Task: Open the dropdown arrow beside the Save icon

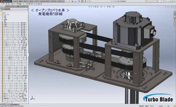Action: 74,1
